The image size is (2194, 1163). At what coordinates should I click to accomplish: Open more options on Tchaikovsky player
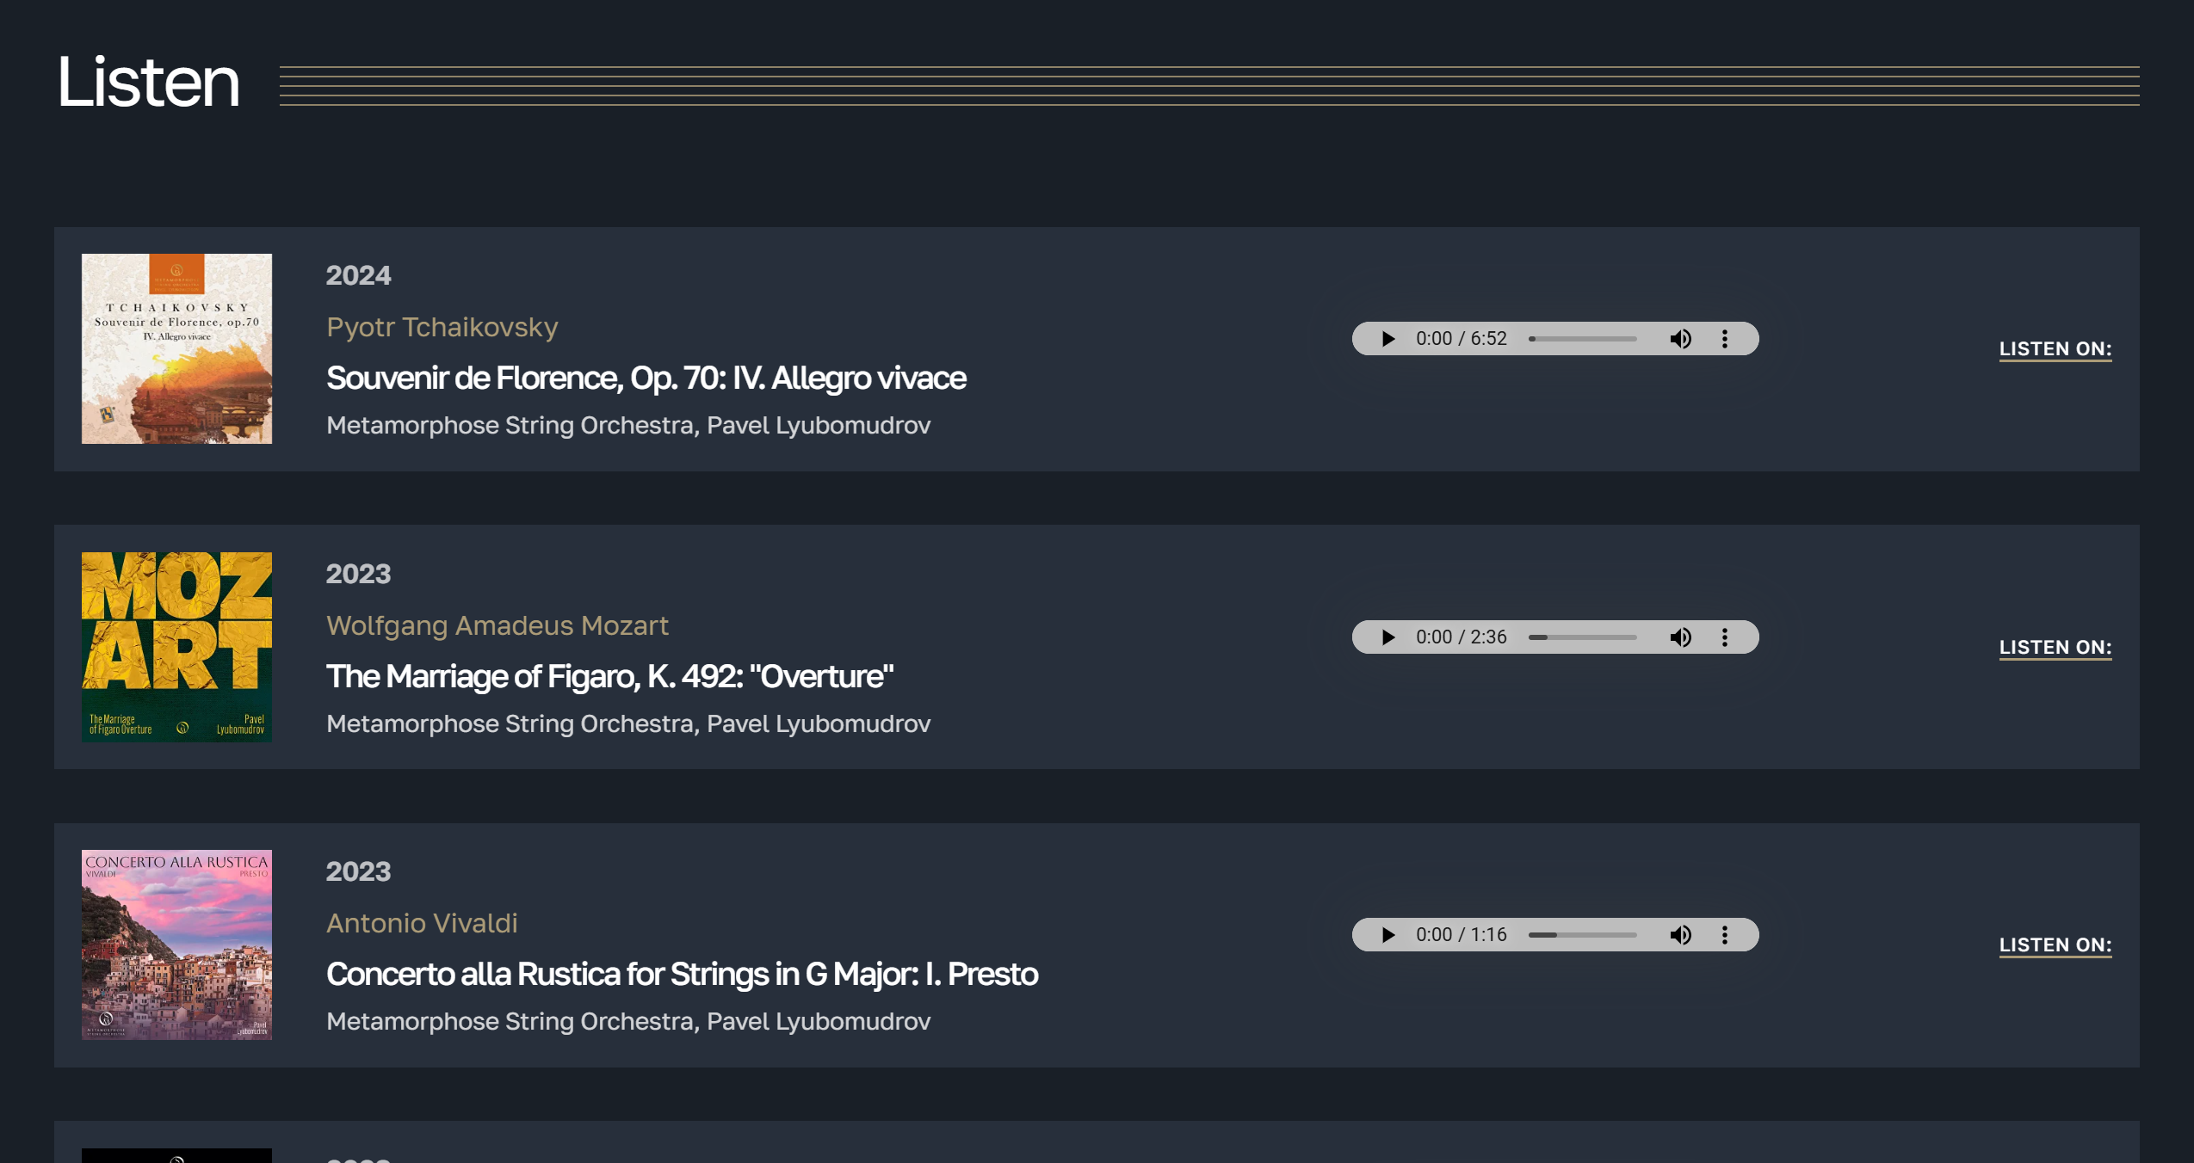pos(1725,339)
